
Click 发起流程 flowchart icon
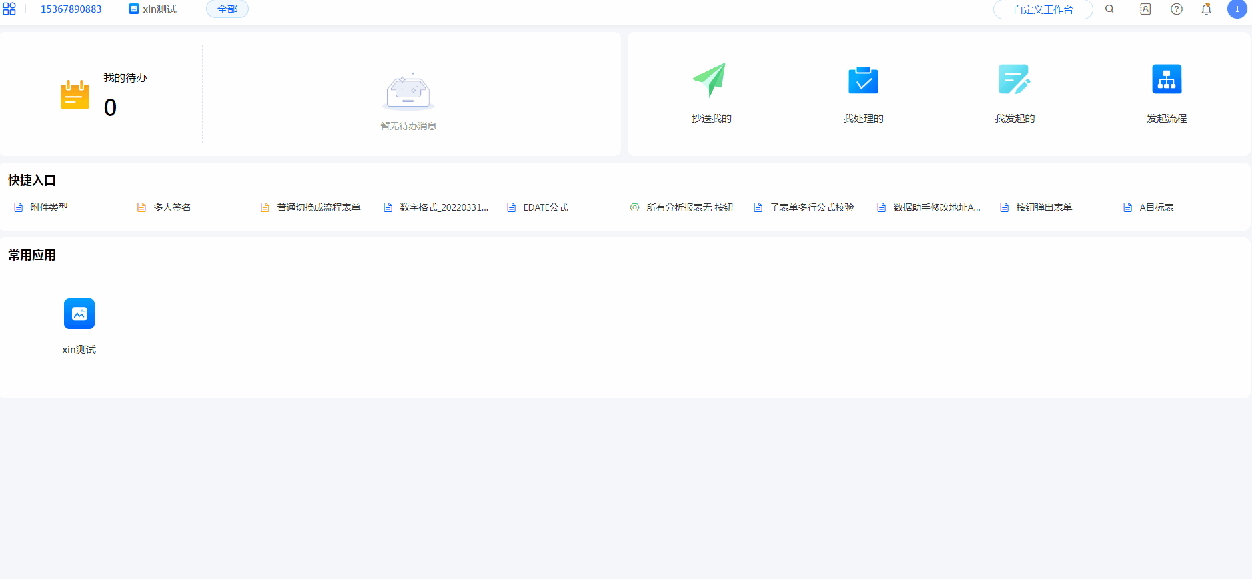point(1166,80)
